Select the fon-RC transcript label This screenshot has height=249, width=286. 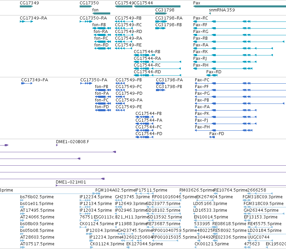(101, 38)
